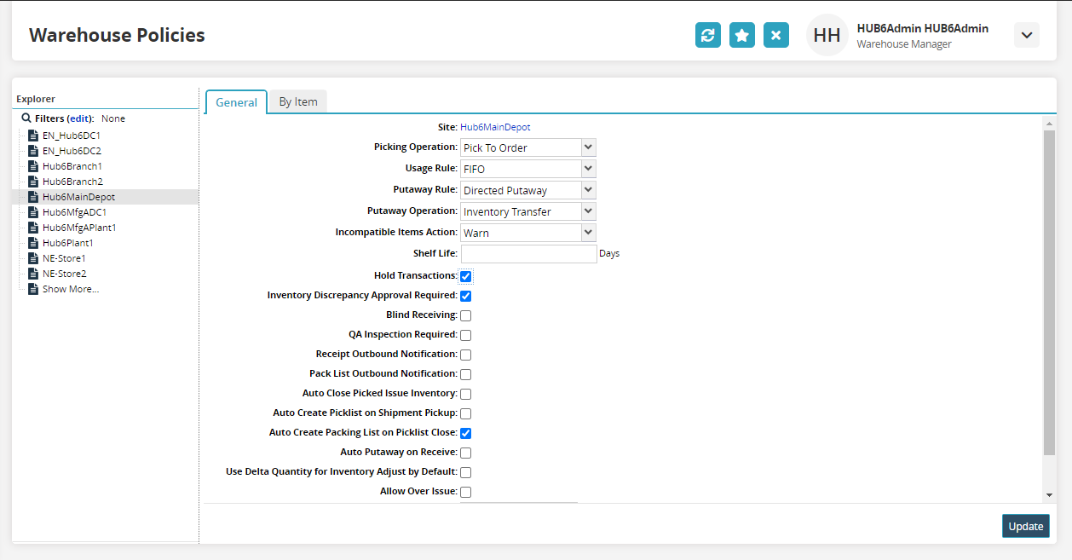Screen dimensions: 1072x560
Task: Enable QA Inspection Required checkbox
Action: click(x=466, y=335)
